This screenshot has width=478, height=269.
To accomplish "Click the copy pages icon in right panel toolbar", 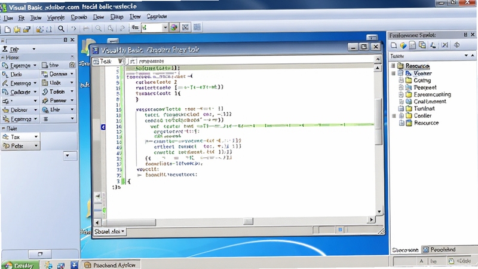I will [422, 45].
